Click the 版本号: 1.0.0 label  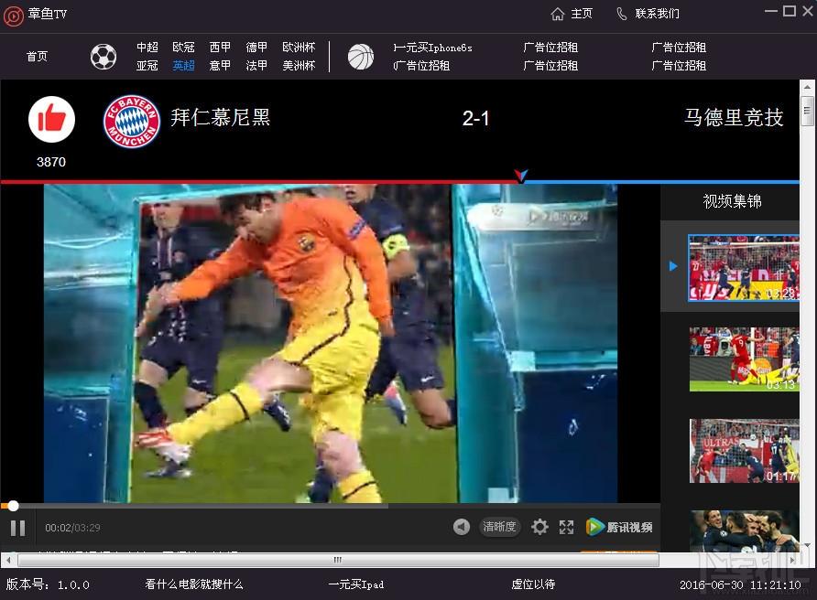coord(48,585)
